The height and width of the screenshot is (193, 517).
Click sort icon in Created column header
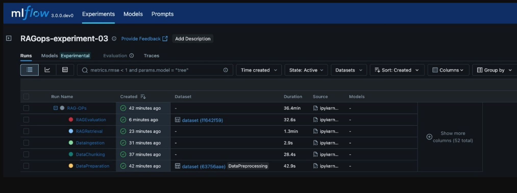coord(143,97)
